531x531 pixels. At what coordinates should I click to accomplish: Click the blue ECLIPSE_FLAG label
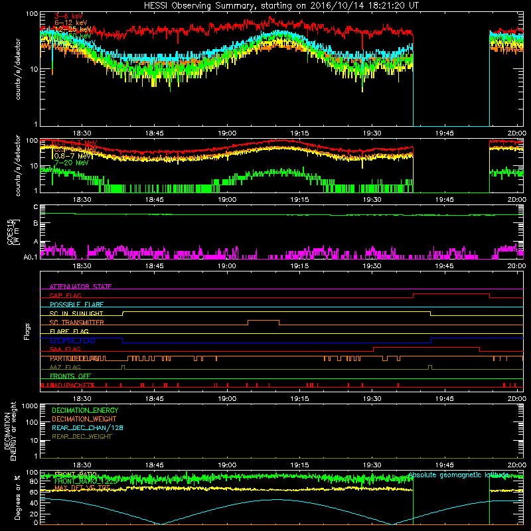point(72,341)
